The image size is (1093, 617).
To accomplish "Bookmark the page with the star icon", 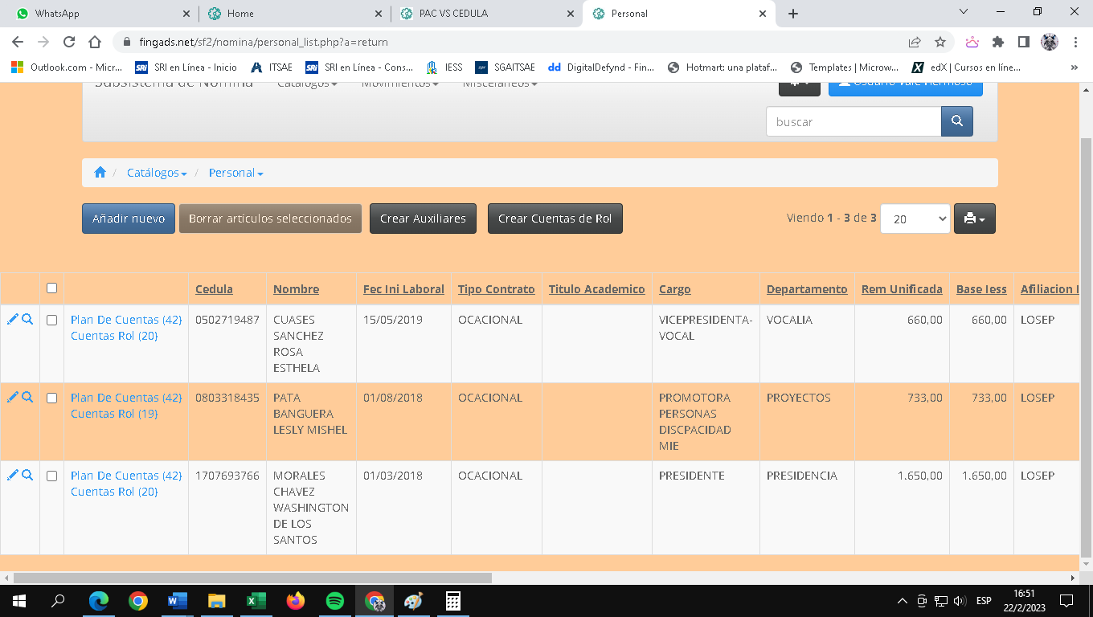I will click(x=939, y=43).
